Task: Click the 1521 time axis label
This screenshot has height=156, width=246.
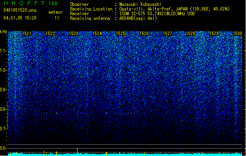Action: (27, 34)
